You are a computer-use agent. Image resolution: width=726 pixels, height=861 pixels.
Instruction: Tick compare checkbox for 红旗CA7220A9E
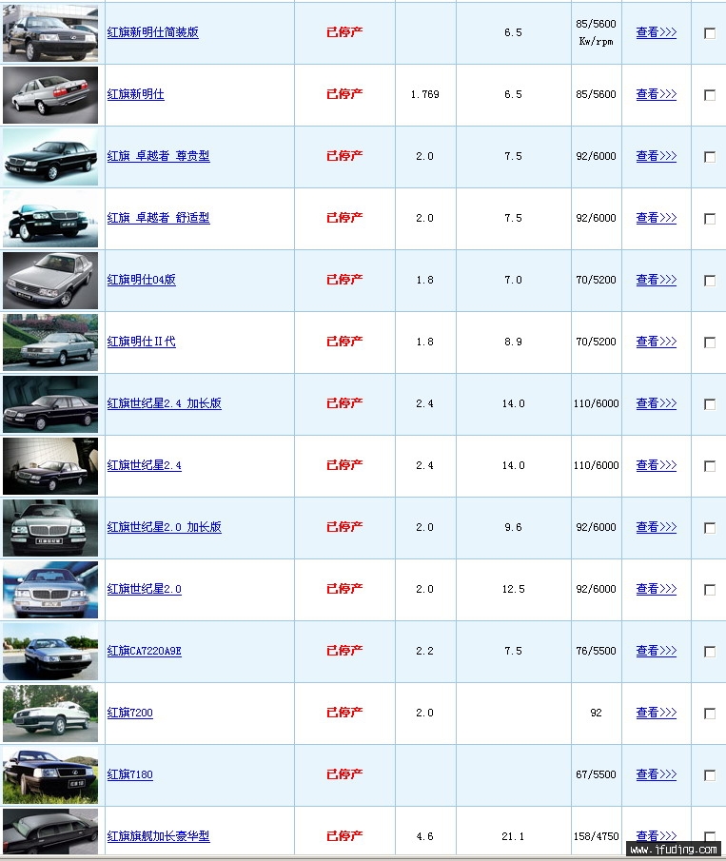(710, 652)
